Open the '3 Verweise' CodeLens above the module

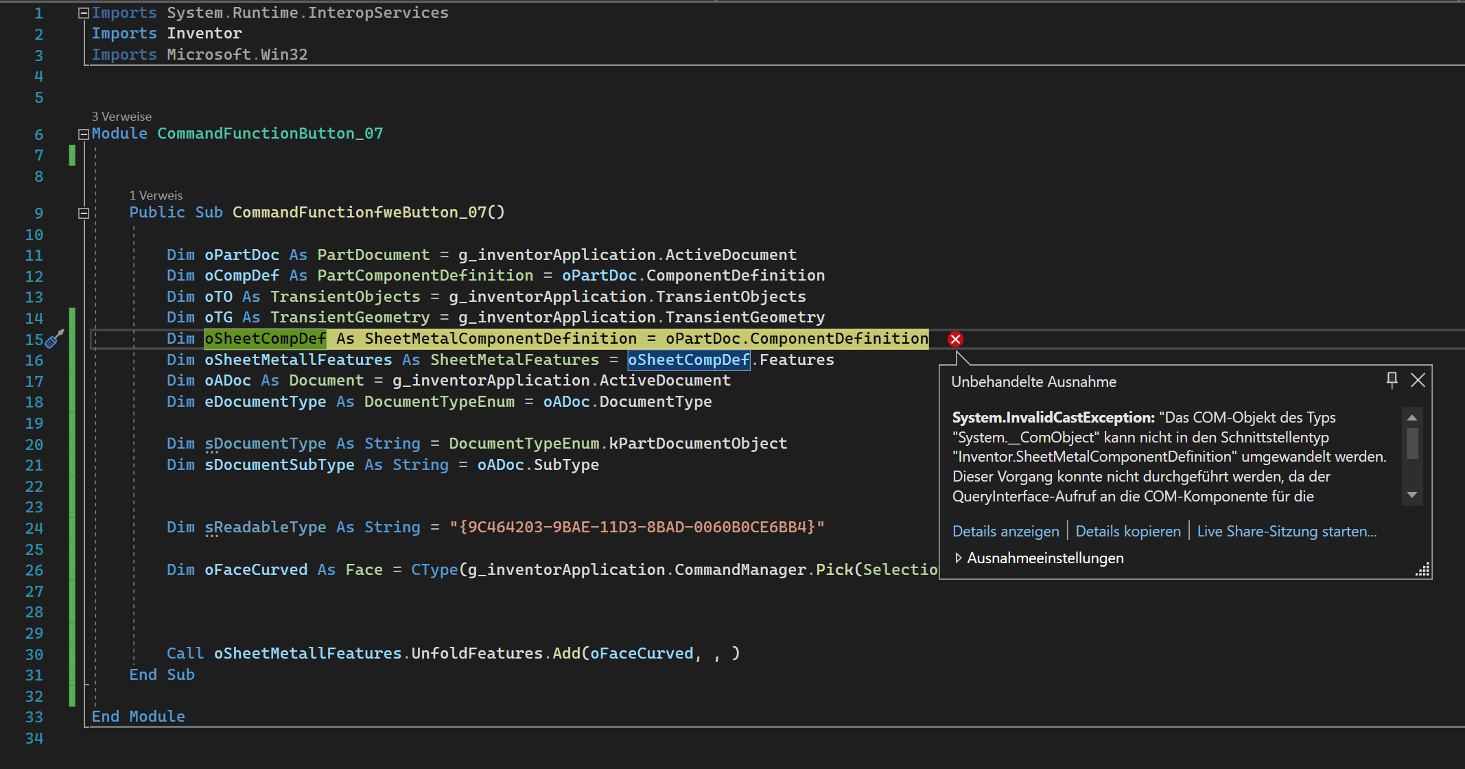coord(122,116)
